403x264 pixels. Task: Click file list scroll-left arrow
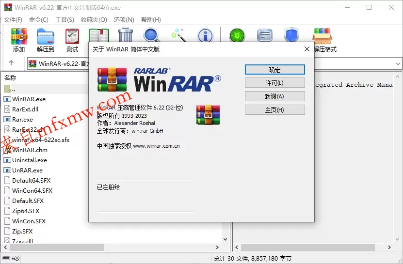[5, 248]
